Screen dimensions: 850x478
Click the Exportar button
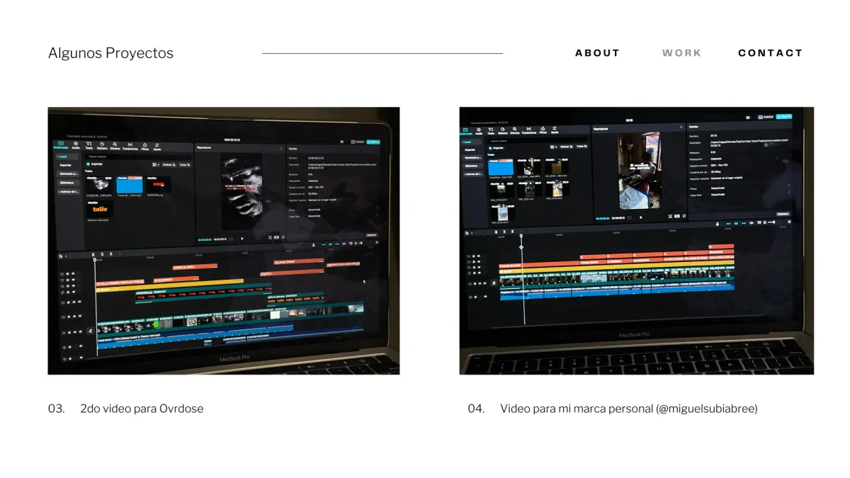(x=373, y=142)
